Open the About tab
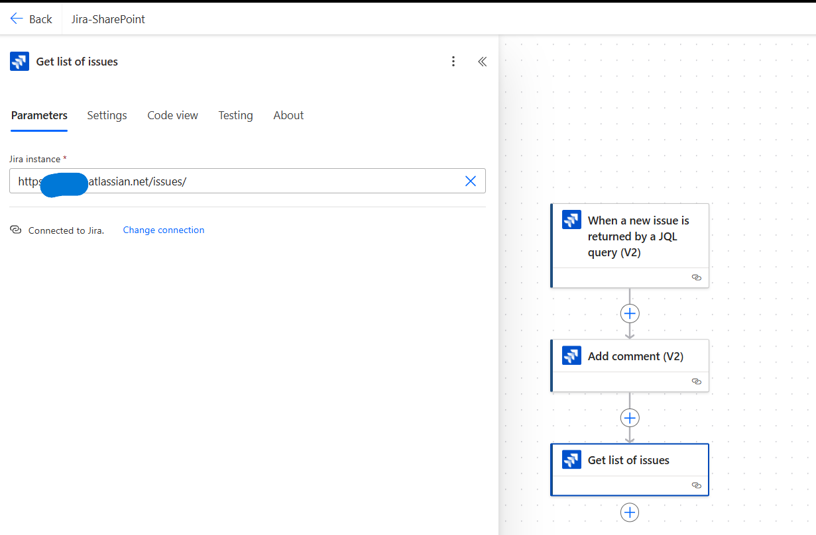This screenshot has width=816, height=535. (x=288, y=115)
